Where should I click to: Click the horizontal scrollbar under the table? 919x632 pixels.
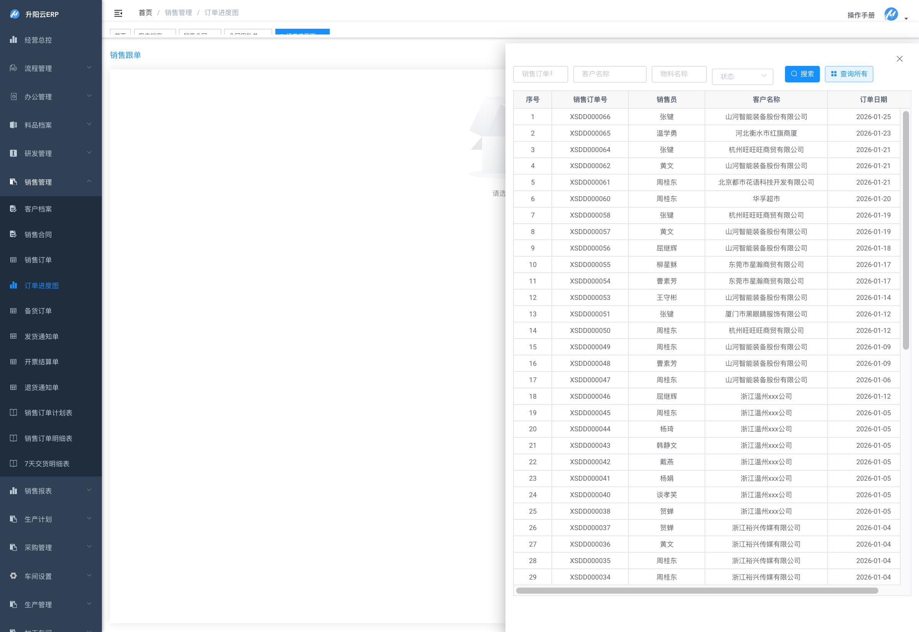click(697, 590)
